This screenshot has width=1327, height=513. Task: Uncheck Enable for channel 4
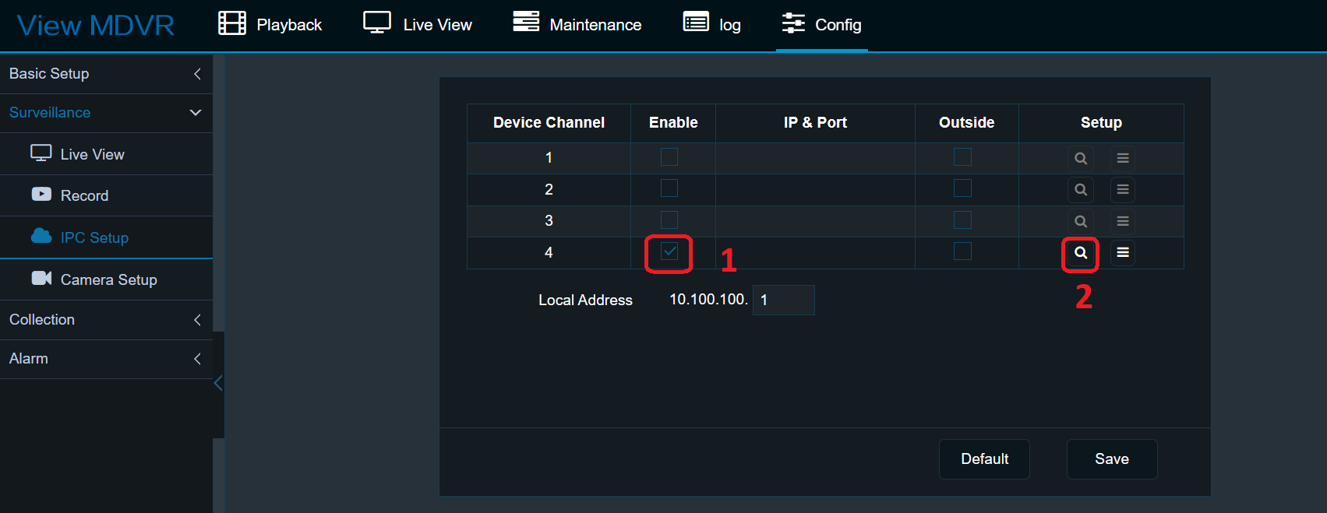[x=669, y=251]
